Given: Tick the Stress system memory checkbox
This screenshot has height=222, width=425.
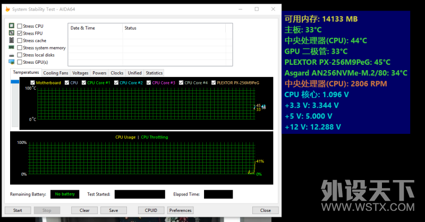Looking at the screenshot, I should coord(20,48).
